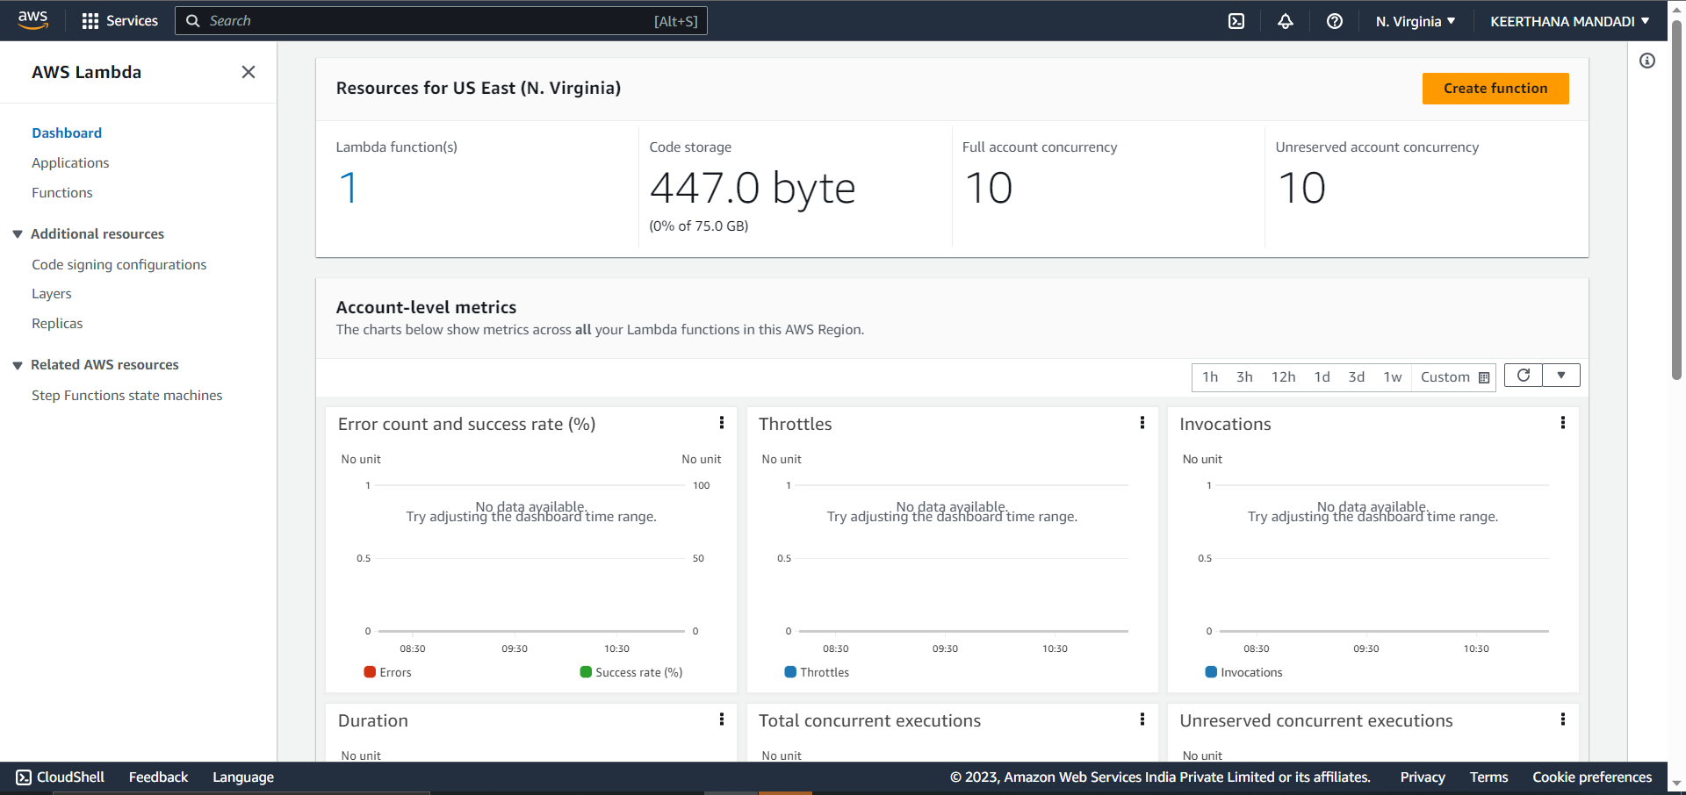Open the Help question mark icon
Viewport: 1686px width, 795px height.
(1335, 20)
